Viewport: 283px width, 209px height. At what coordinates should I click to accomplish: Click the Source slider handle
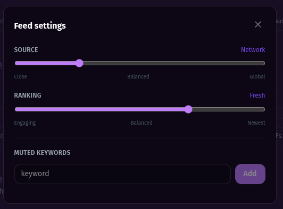coord(79,63)
